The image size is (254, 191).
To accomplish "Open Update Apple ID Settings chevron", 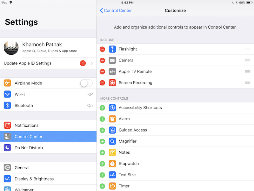I will click(92, 63).
